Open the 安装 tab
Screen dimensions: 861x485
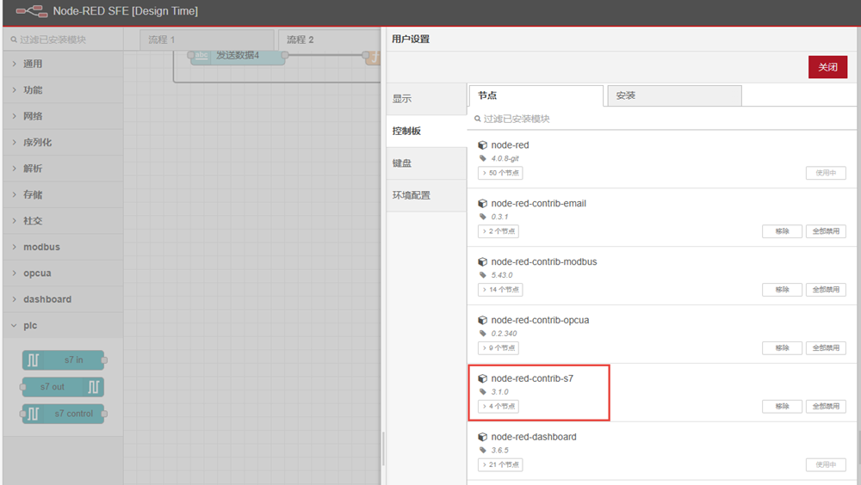click(x=674, y=95)
